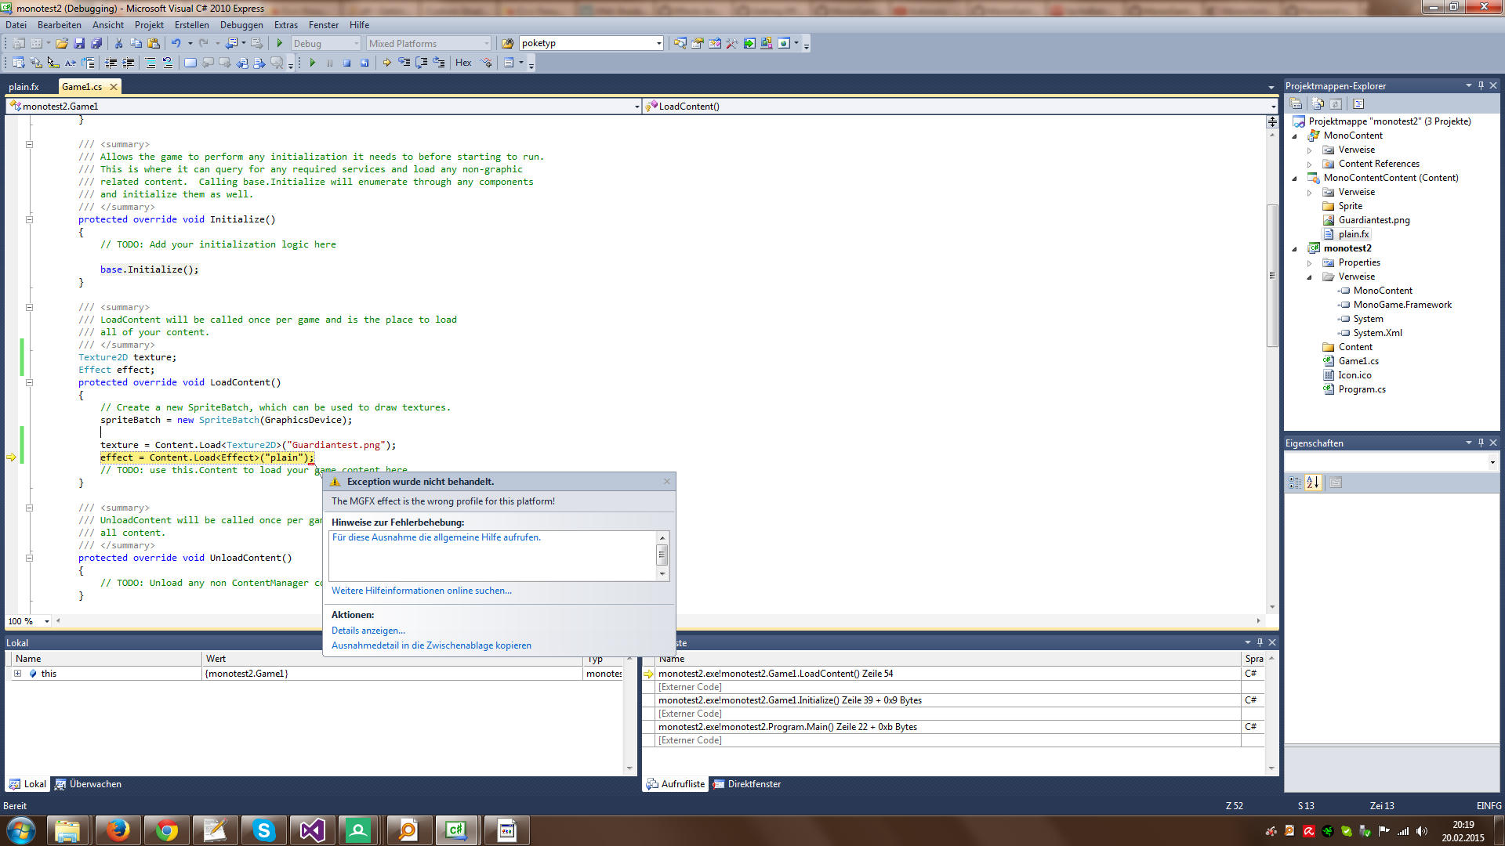
Task: Cut selection with the scissors icon
Action: pos(119,44)
